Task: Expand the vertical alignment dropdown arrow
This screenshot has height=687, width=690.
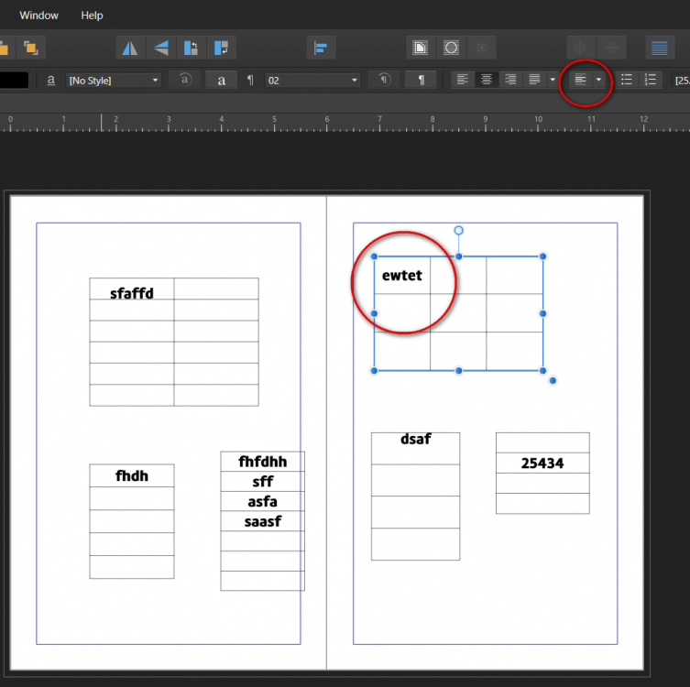Action: pos(599,81)
